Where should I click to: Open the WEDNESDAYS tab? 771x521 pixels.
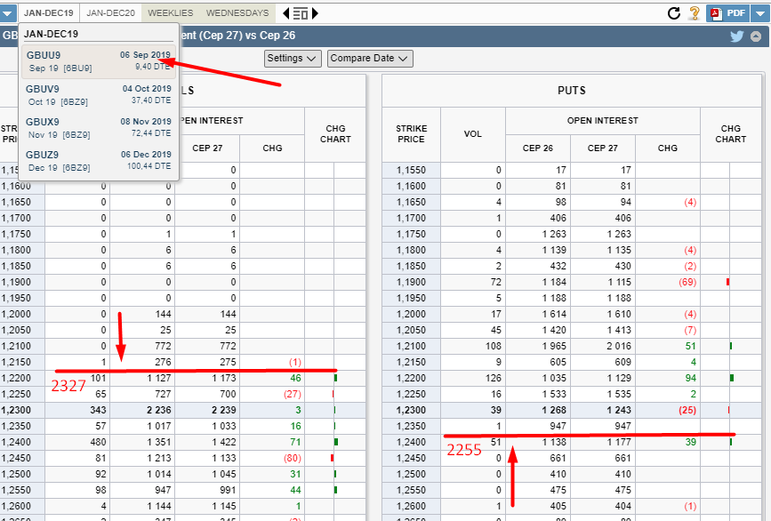click(x=237, y=13)
